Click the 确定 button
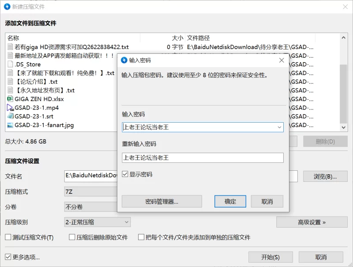 point(230,201)
